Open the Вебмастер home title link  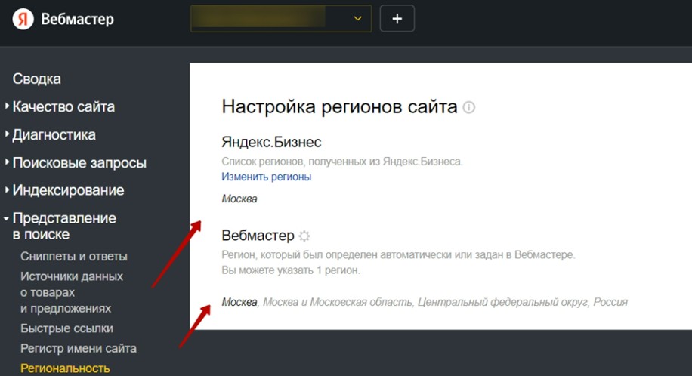click(77, 19)
